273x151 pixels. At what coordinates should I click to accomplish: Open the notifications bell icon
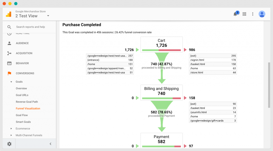click(x=235, y=14)
